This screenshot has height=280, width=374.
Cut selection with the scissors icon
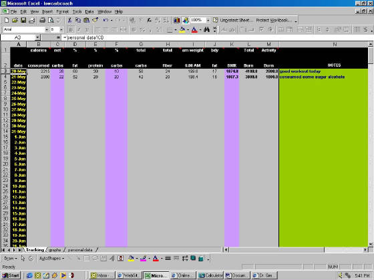69,21
